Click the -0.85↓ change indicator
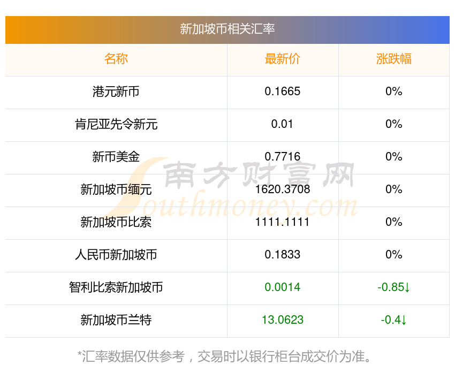The height and width of the screenshot is (373, 455). click(394, 287)
